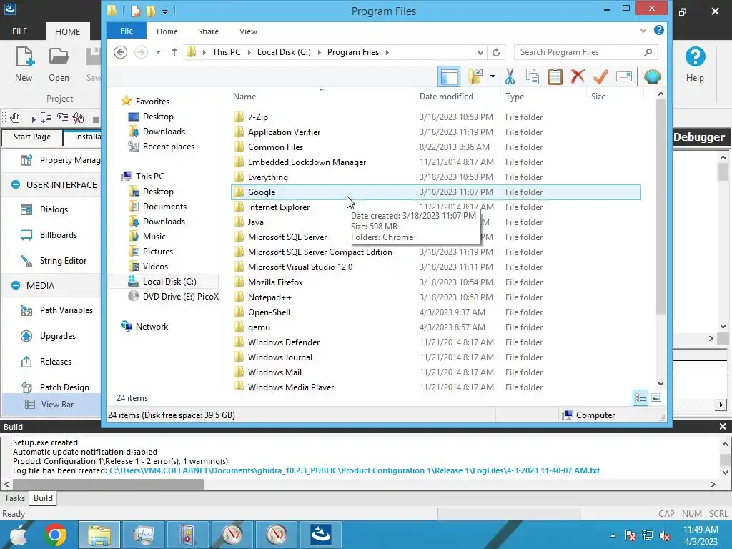Open Releases in the installer sidebar

pos(46,362)
